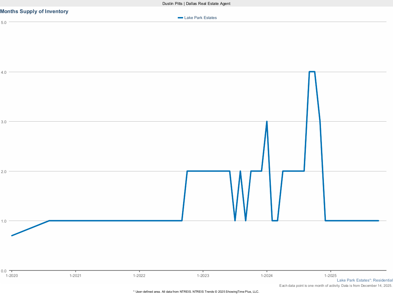The image size is (393, 295).
Task: Click the first data point at 1-2020
Action: pyautogui.click(x=12, y=235)
